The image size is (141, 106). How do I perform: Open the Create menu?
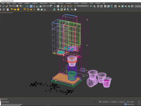pyautogui.click(x=20, y=3)
